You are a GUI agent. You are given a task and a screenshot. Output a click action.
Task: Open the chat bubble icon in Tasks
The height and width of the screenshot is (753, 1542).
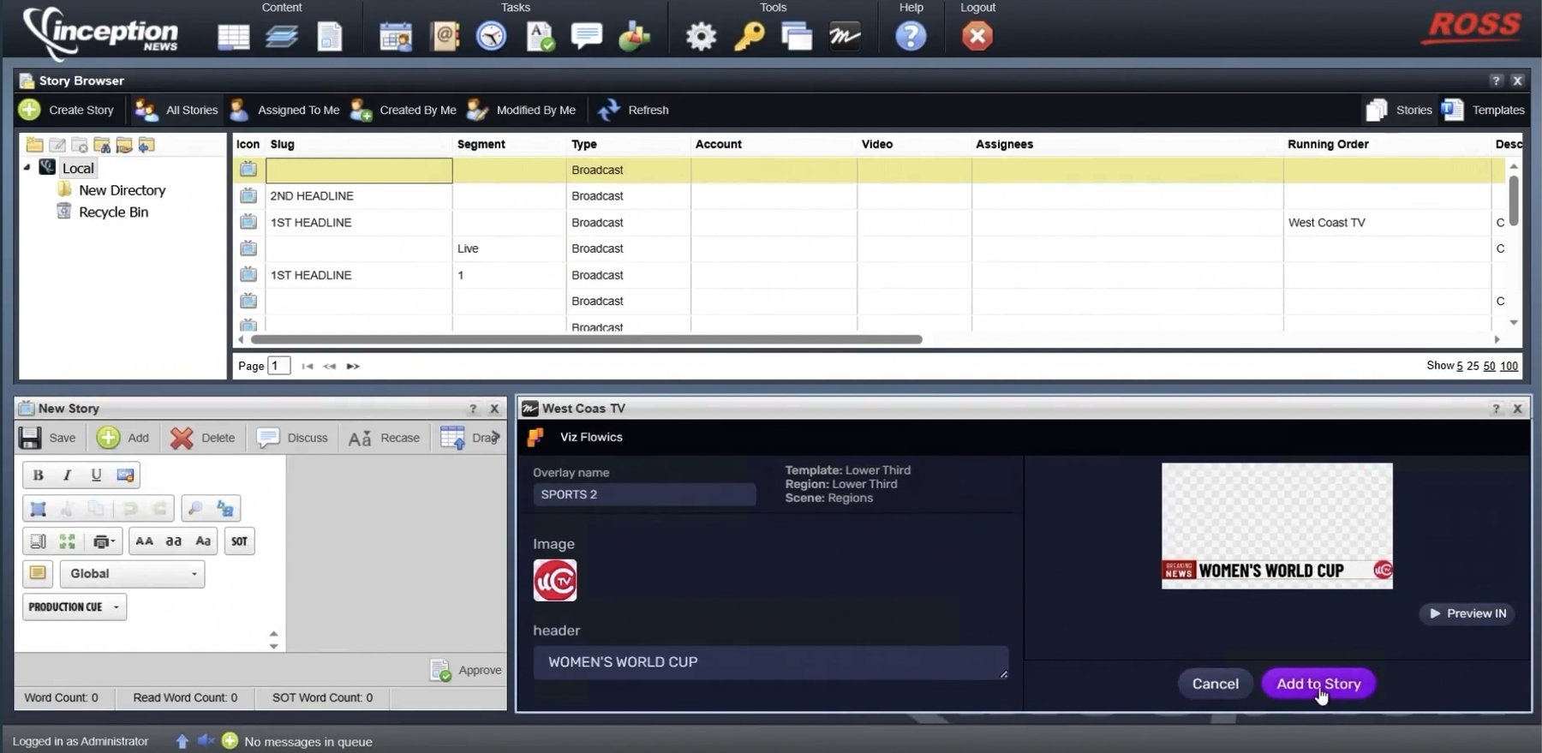tap(587, 36)
